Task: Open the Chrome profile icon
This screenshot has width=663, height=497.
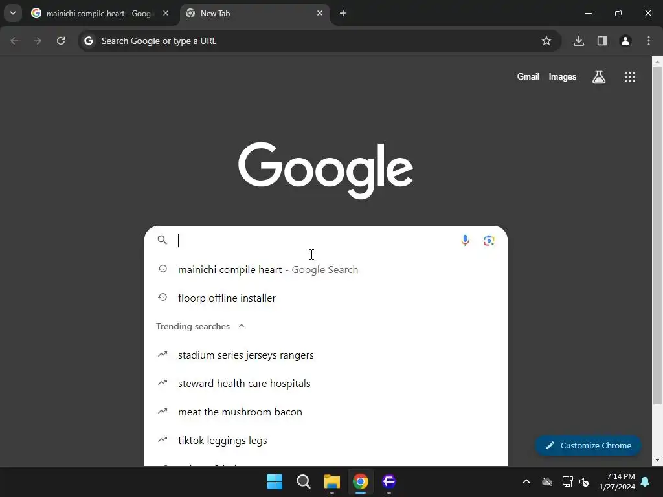Action: point(625,41)
